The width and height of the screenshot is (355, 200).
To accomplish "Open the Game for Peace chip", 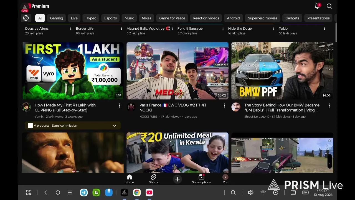I will point(172,18).
